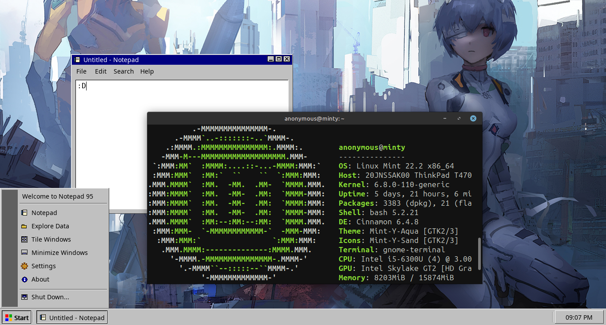
Task: Click the folder icon for Explore Data
Action: pos(24,226)
